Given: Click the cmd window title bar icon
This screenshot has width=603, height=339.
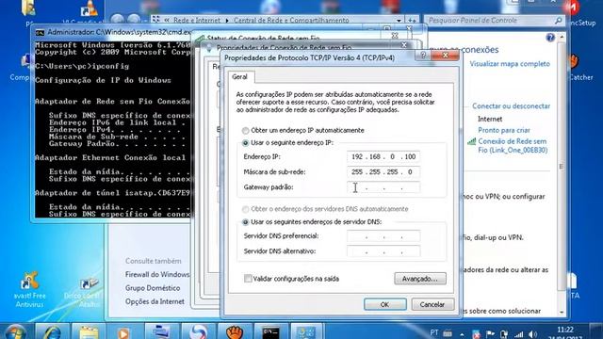Looking at the screenshot, I should [x=40, y=33].
